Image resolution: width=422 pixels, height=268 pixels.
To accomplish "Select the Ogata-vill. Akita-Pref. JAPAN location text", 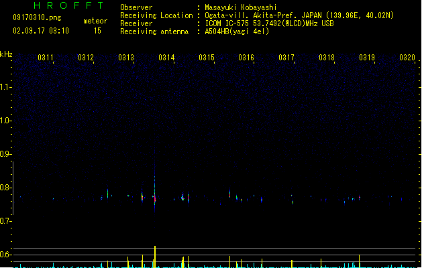I will click(x=299, y=15).
